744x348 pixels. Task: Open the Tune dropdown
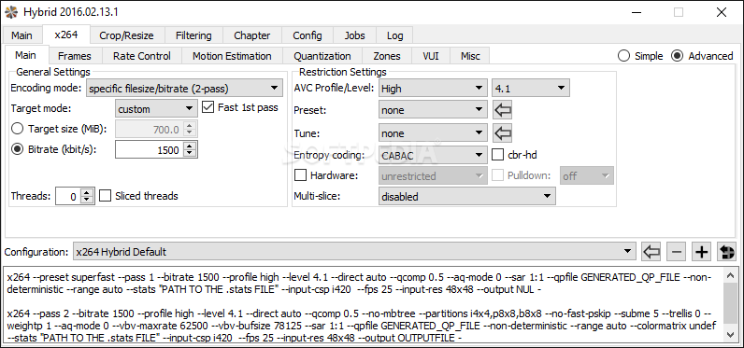(433, 133)
